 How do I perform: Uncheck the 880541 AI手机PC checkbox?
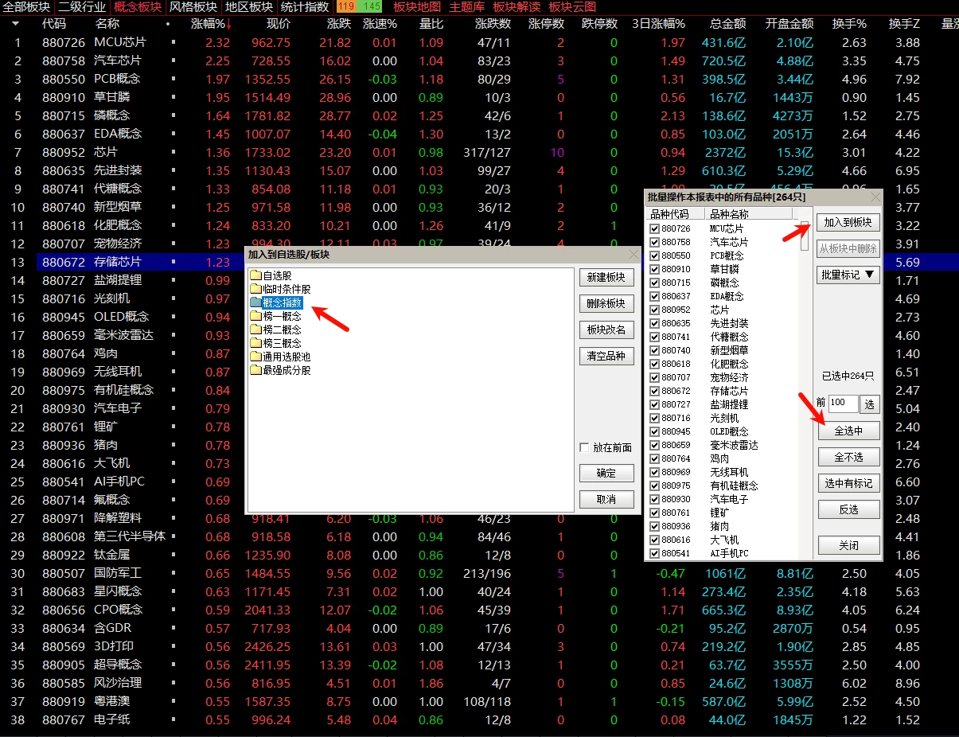[655, 553]
